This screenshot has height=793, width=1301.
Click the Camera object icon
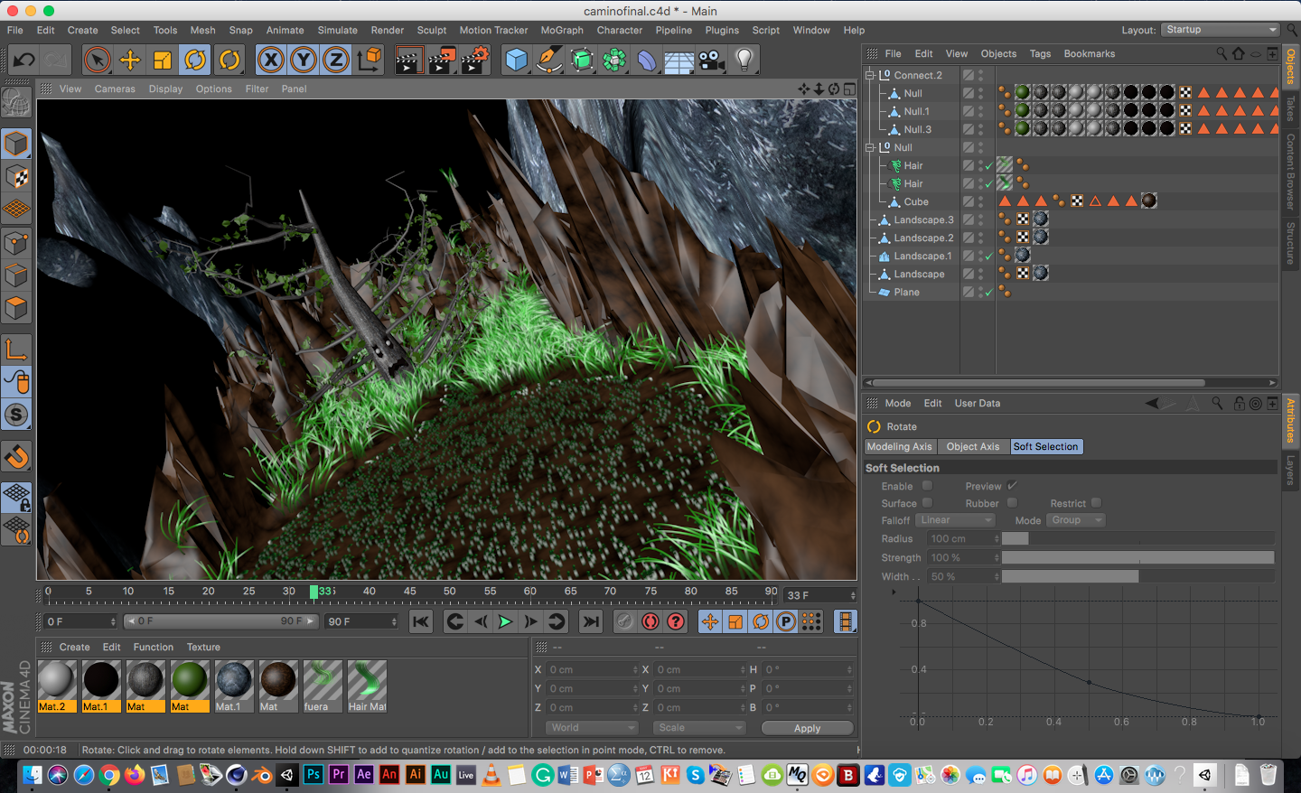(711, 61)
